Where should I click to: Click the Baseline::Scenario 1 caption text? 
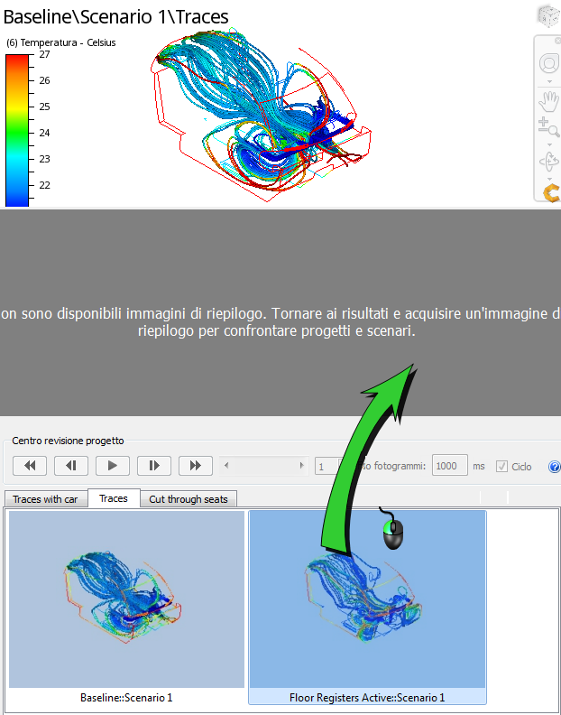pyautogui.click(x=126, y=697)
